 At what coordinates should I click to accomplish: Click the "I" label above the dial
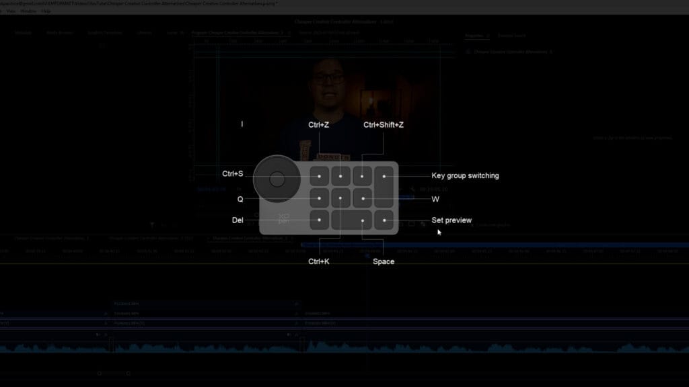tap(242, 124)
